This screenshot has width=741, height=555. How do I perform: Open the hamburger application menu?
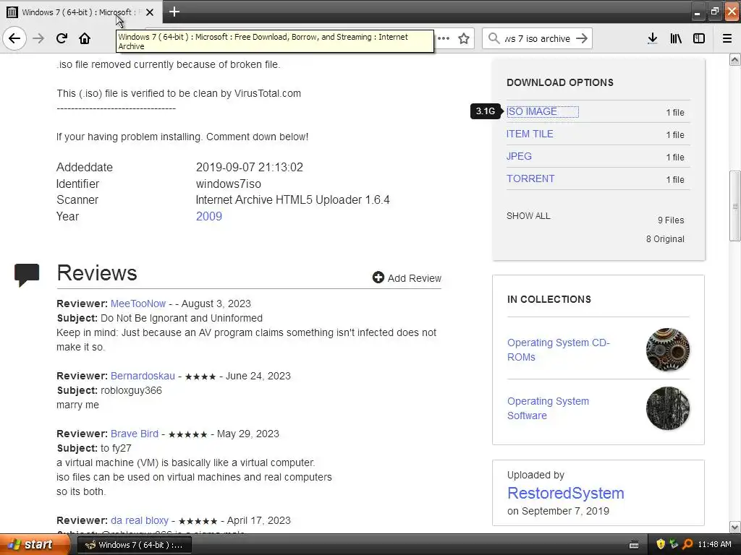click(727, 38)
